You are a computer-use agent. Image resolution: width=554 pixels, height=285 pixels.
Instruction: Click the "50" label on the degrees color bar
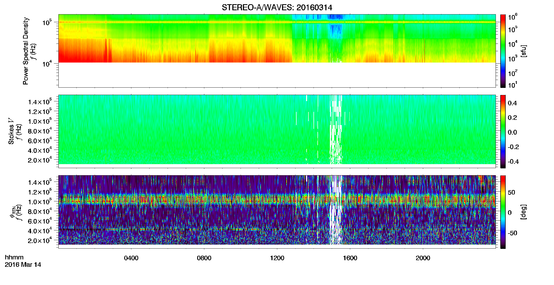click(x=511, y=192)
